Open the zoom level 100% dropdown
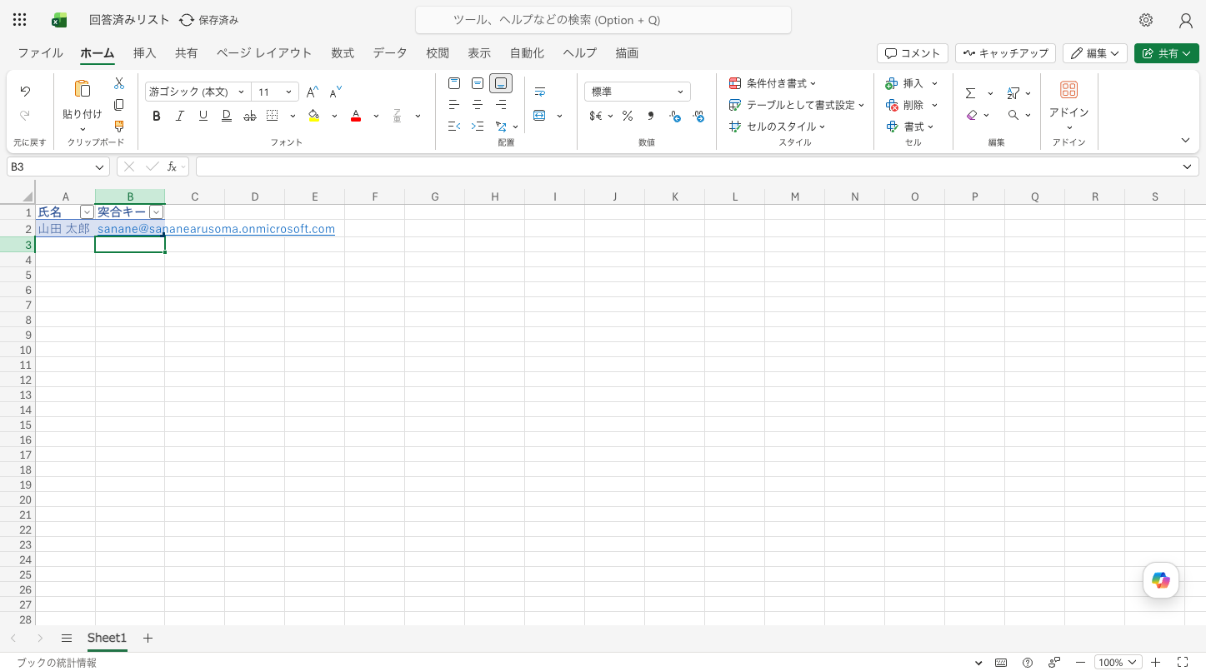This screenshot has height=671, width=1206. tap(1117, 663)
